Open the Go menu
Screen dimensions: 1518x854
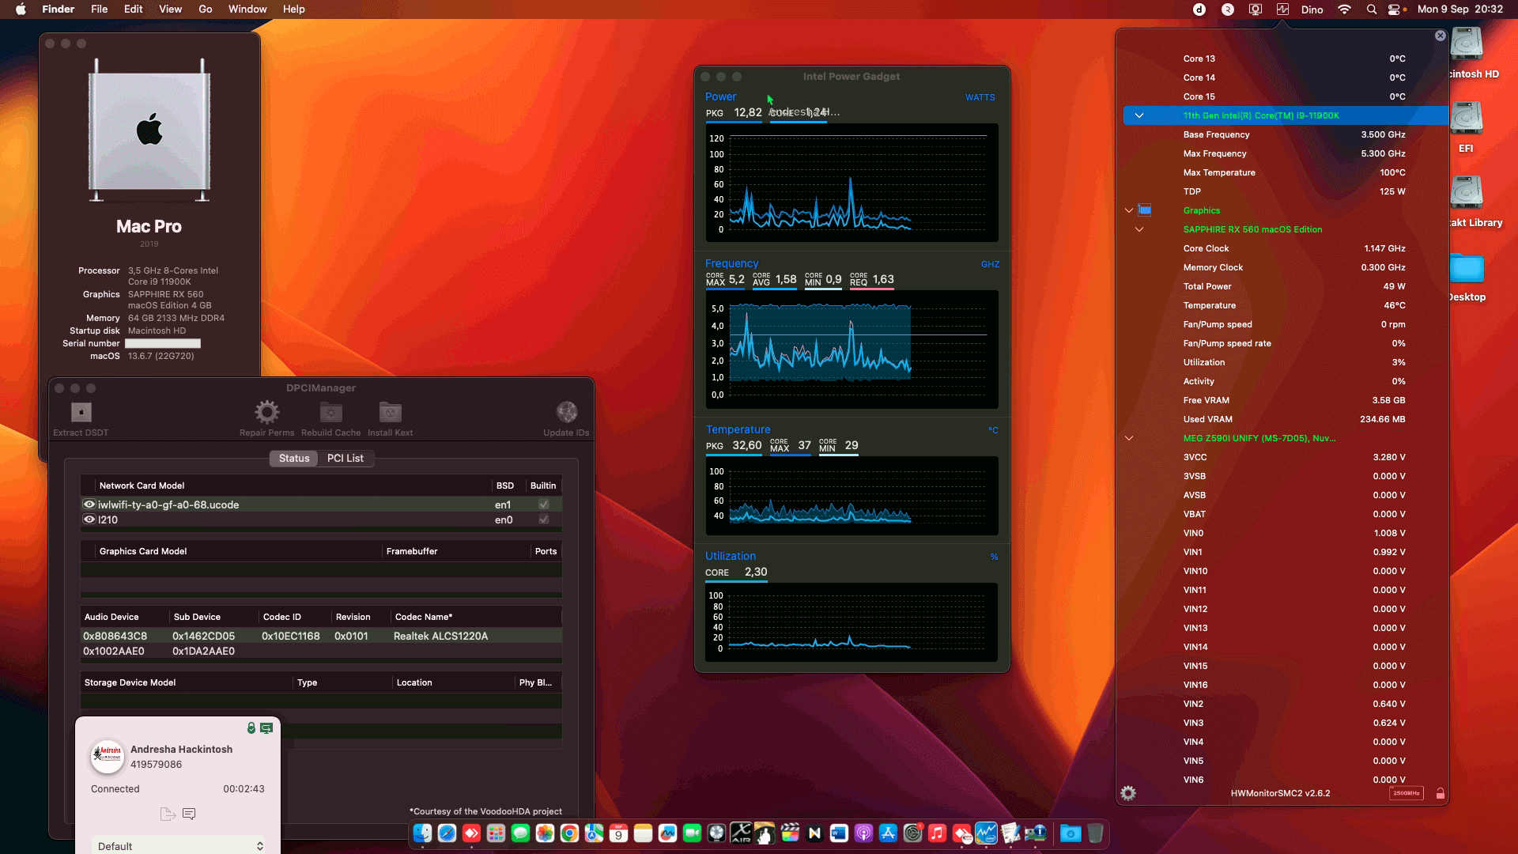(206, 9)
